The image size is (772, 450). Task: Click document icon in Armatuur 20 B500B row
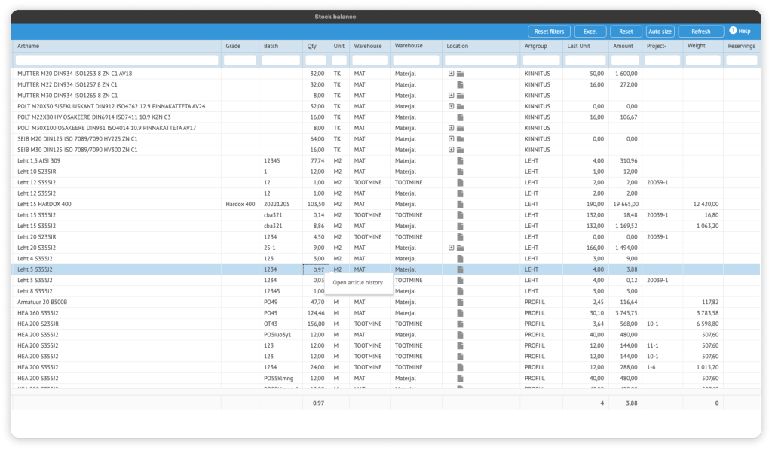click(x=460, y=302)
